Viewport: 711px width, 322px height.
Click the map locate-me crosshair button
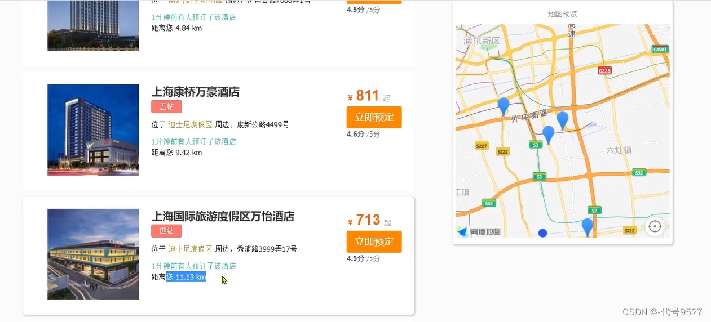(x=655, y=226)
